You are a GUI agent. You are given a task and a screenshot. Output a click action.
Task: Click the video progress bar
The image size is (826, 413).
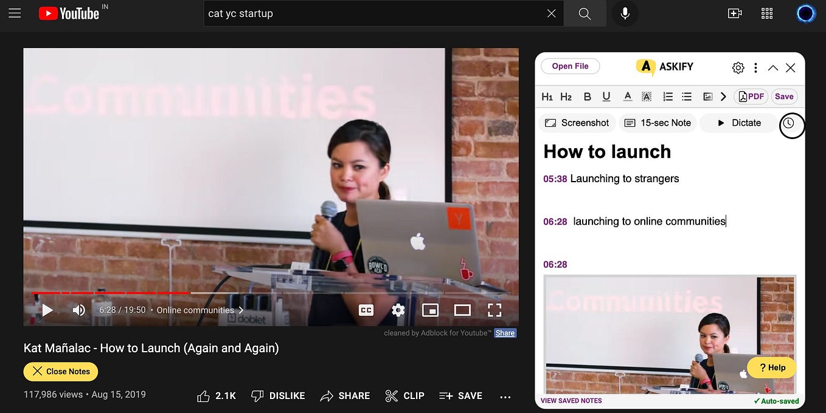click(271, 293)
